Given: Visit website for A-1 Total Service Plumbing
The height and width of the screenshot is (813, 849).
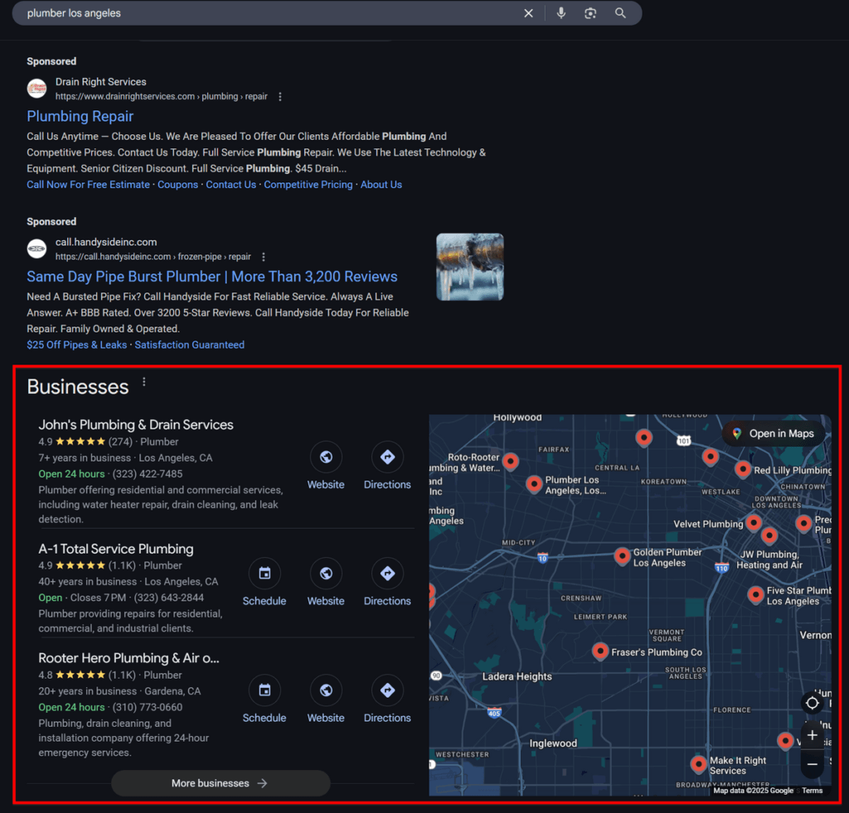Looking at the screenshot, I should [x=326, y=583].
